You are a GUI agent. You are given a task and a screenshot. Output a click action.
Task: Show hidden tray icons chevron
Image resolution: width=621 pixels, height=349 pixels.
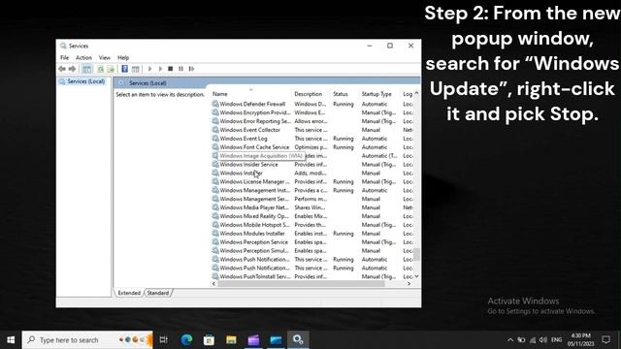(510, 340)
